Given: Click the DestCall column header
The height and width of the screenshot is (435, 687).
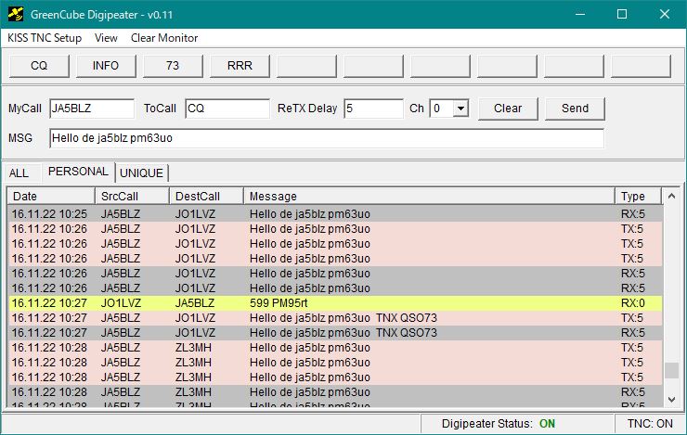Looking at the screenshot, I should pos(206,196).
